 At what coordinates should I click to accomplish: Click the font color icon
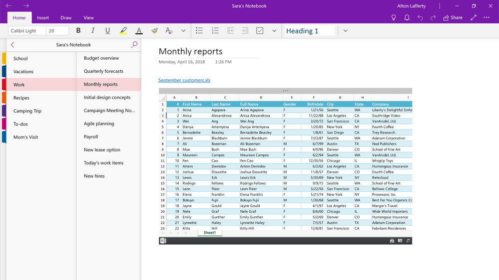139,31
